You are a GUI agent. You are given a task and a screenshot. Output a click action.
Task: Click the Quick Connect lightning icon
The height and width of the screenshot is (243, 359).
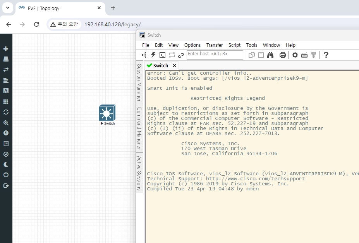[x=153, y=55]
